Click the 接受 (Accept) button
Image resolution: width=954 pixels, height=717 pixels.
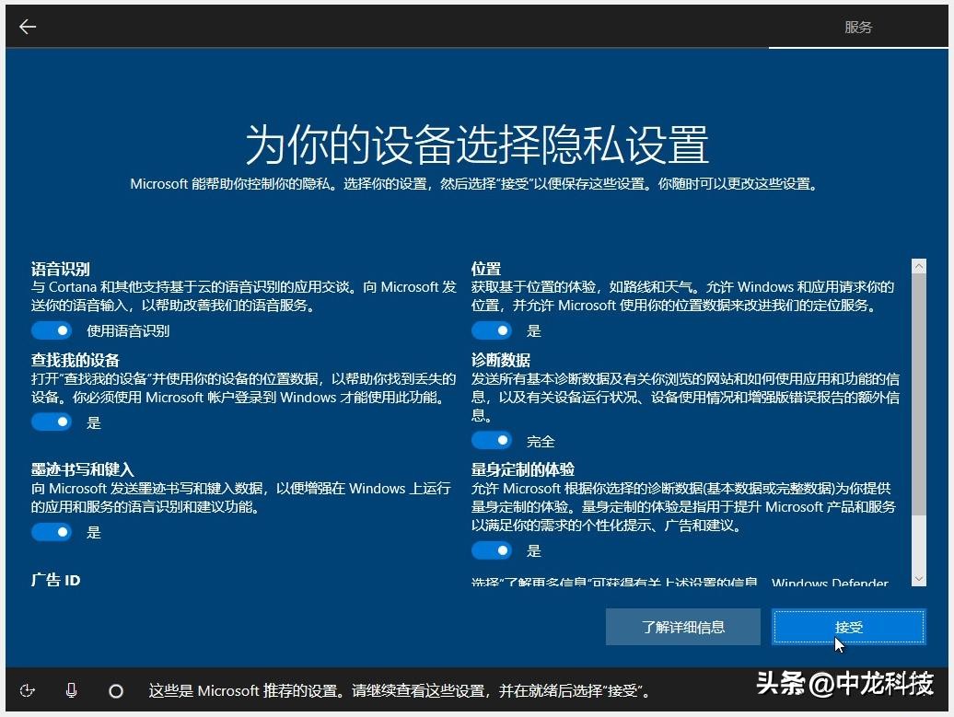pyautogui.click(x=847, y=627)
